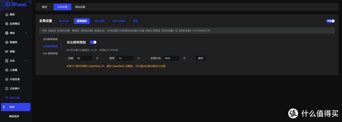Open the 默认规则 sub-tab
Viewport: 342px width, 122px height.
click(x=99, y=21)
